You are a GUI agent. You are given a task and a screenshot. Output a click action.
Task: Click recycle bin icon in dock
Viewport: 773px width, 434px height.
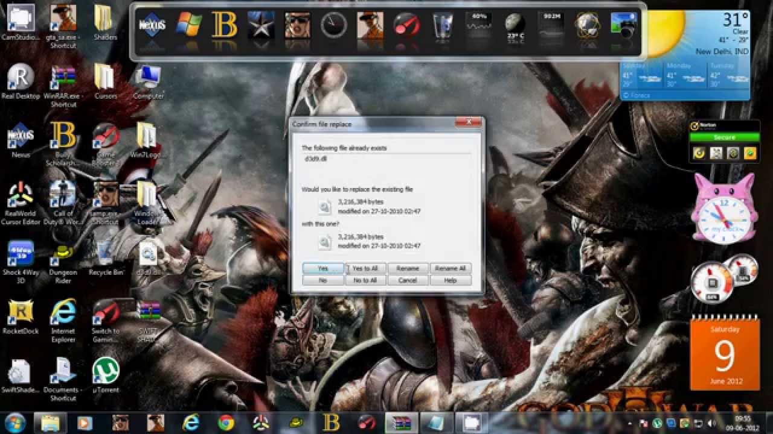click(443, 25)
